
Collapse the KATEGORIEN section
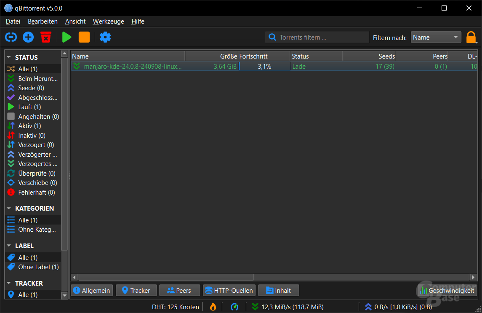point(8,209)
